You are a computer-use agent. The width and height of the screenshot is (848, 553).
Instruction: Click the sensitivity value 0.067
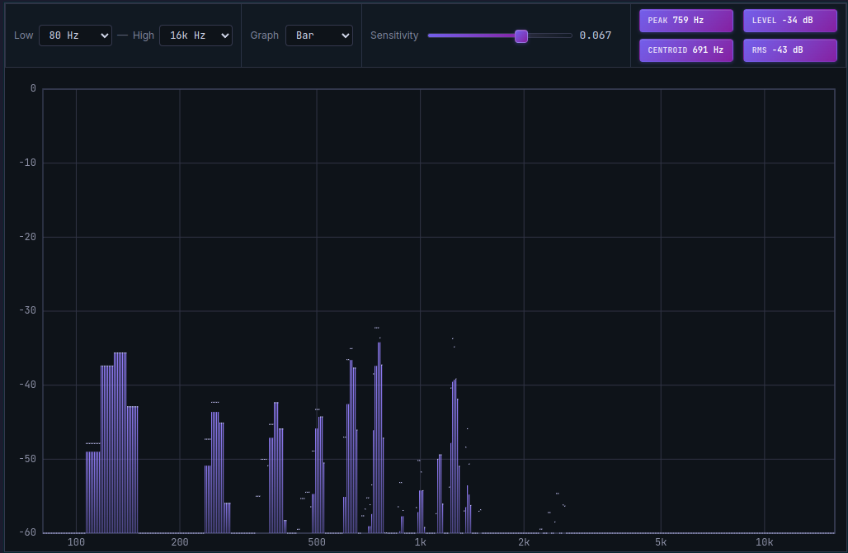pos(595,35)
